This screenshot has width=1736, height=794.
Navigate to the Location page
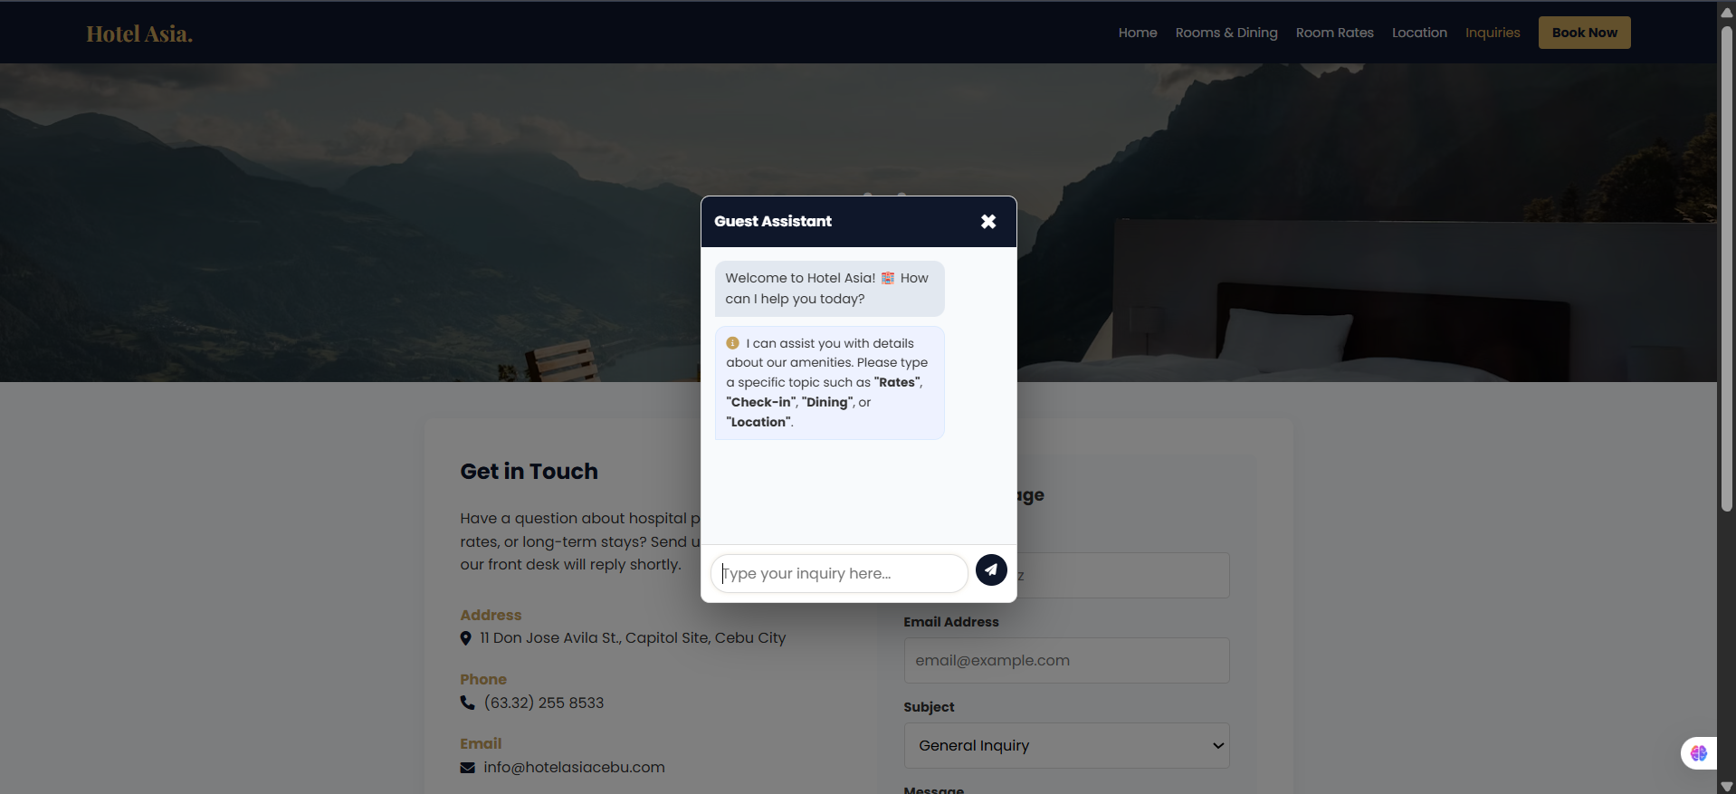pos(1418,33)
